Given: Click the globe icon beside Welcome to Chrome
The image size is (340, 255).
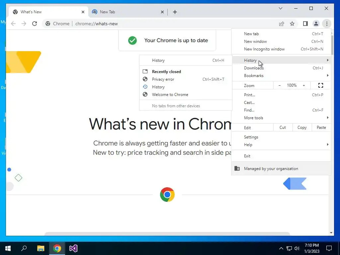Looking at the screenshot, I should pos(145,94).
